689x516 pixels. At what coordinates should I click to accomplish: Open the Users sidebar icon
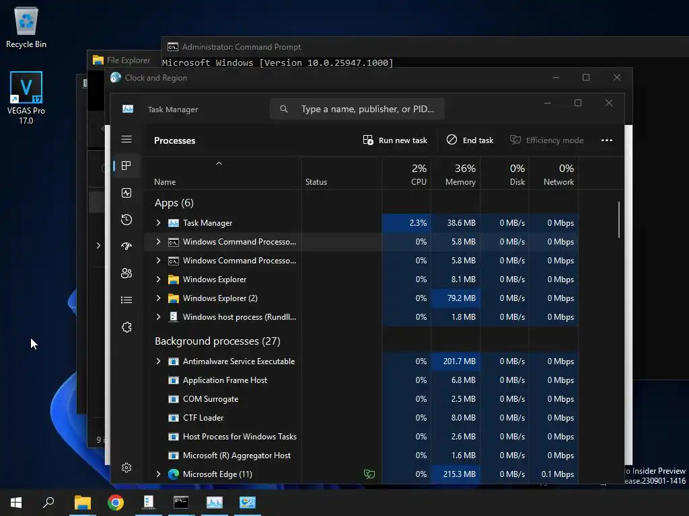pos(126,273)
